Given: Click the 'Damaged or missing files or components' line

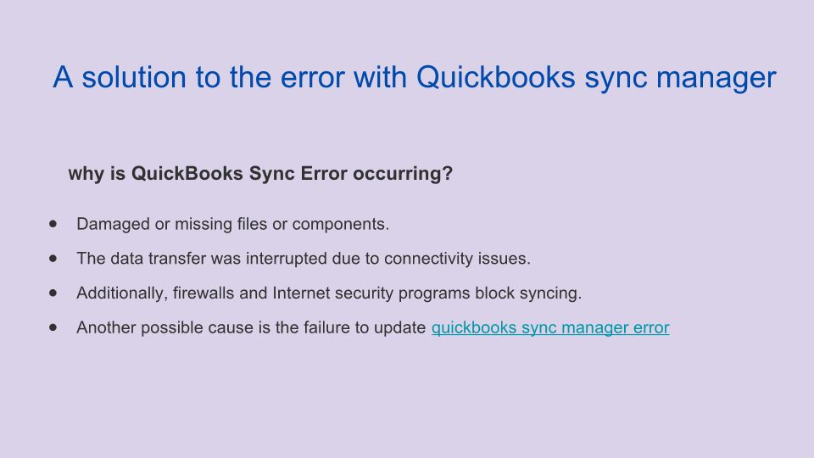Looking at the screenshot, I should pyautogui.click(x=232, y=225).
